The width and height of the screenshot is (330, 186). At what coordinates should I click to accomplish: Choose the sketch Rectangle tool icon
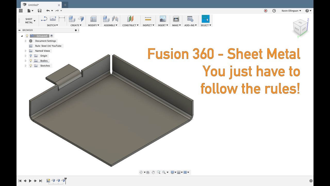[53, 19]
